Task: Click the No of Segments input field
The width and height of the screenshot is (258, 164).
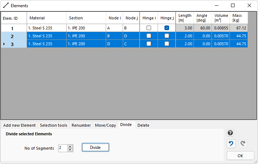Action: point(63,148)
